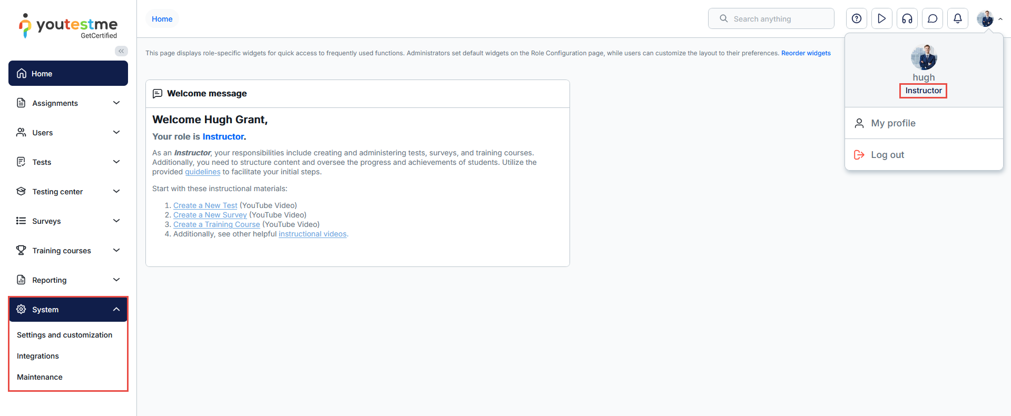Open the chat messages icon
Viewport: 1011px width, 416px height.
(x=933, y=19)
